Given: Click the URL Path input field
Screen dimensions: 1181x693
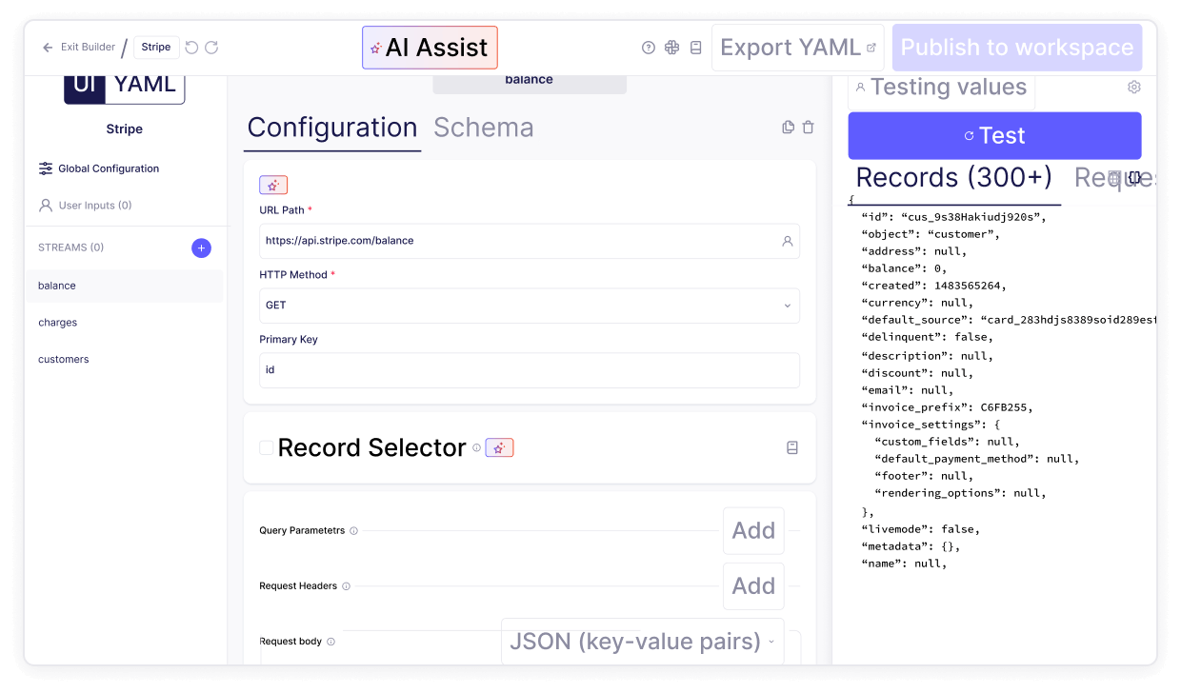Looking at the screenshot, I should coord(530,241).
